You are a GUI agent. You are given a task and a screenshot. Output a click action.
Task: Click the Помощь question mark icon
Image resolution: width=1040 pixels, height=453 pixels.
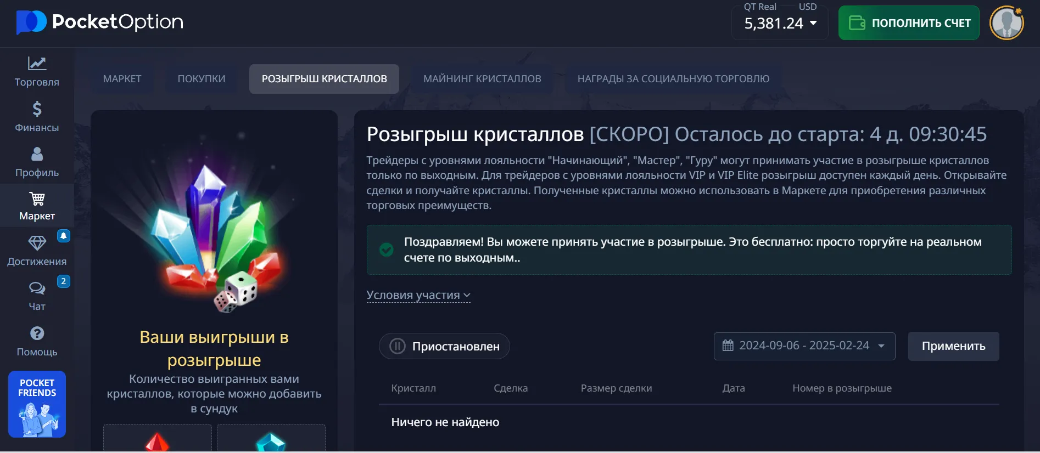pos(37,333)
